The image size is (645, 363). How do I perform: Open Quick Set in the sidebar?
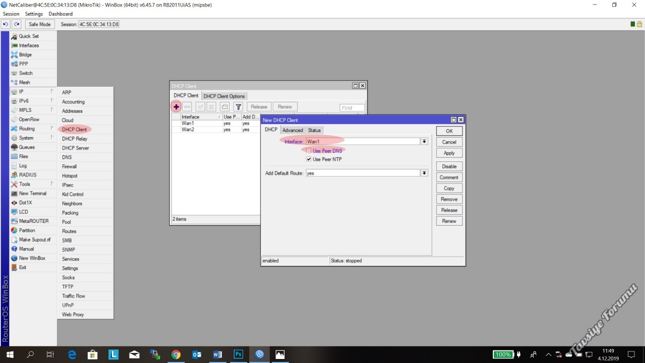[x=29, y=36]
